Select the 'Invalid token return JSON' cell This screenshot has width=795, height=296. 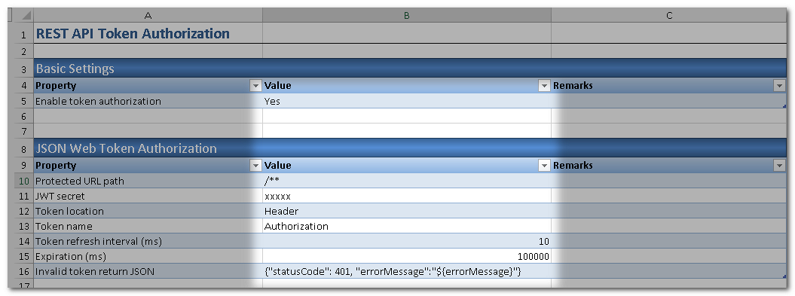tap(148, 272)
